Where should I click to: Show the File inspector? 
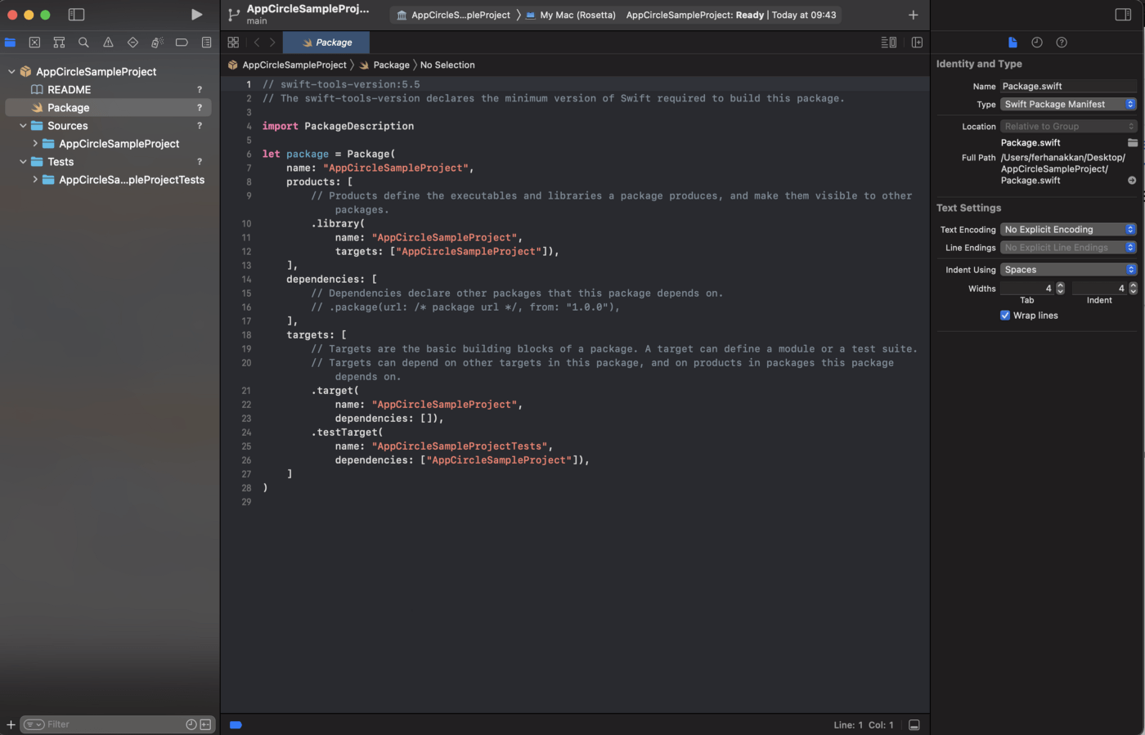point(1013,43)
